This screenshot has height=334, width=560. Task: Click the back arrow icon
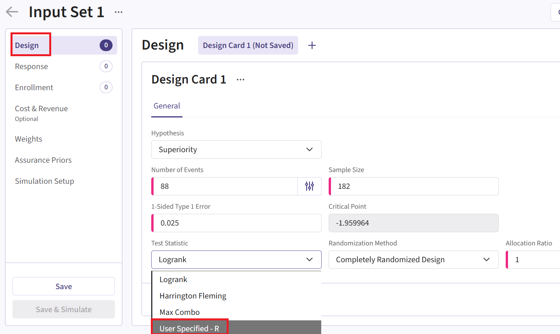click(12, 12)
